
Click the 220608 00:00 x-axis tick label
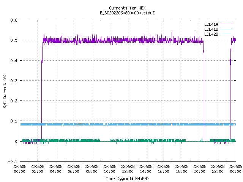(x=19, y=169)
